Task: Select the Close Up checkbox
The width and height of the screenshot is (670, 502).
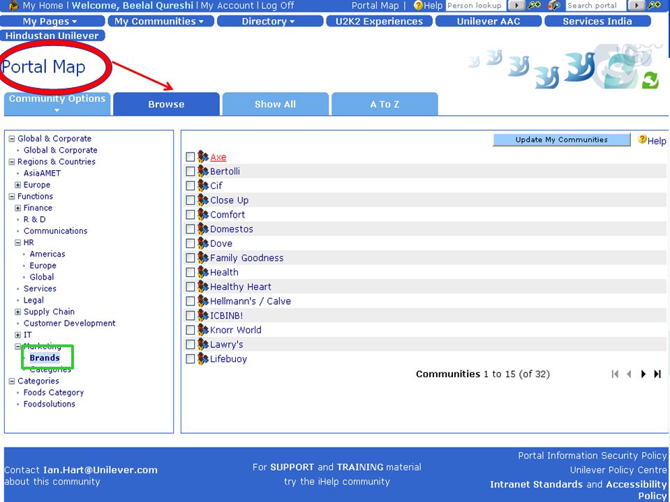Action: click(190, 200)
